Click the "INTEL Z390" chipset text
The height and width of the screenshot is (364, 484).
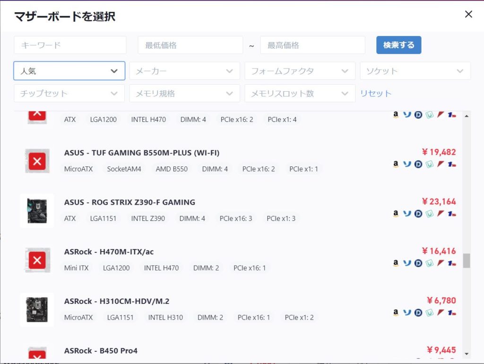point(148,218)
